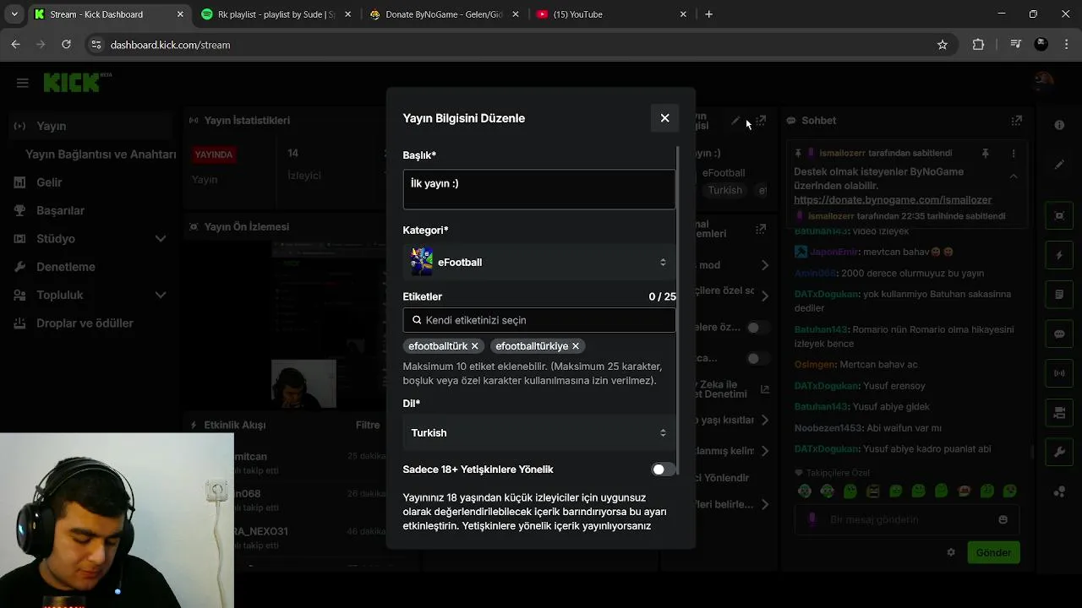Expand the 'leri belirle' row chevron

(765, 505)
